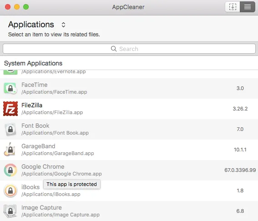Click FaceTime version 3.0
The image size is (258, 221).
tap(240, 88)
